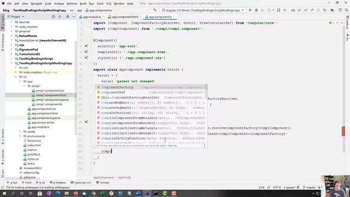Open the File menu
This screenshot has height=197, width=350.
(9, 4)
